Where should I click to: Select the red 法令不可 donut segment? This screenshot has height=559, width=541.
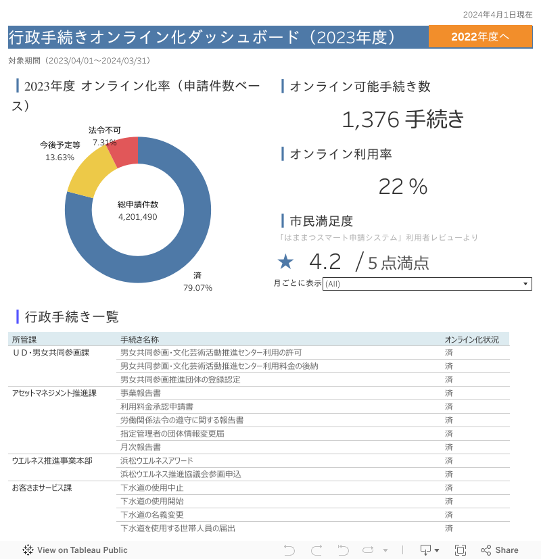[x=123, y=152]
